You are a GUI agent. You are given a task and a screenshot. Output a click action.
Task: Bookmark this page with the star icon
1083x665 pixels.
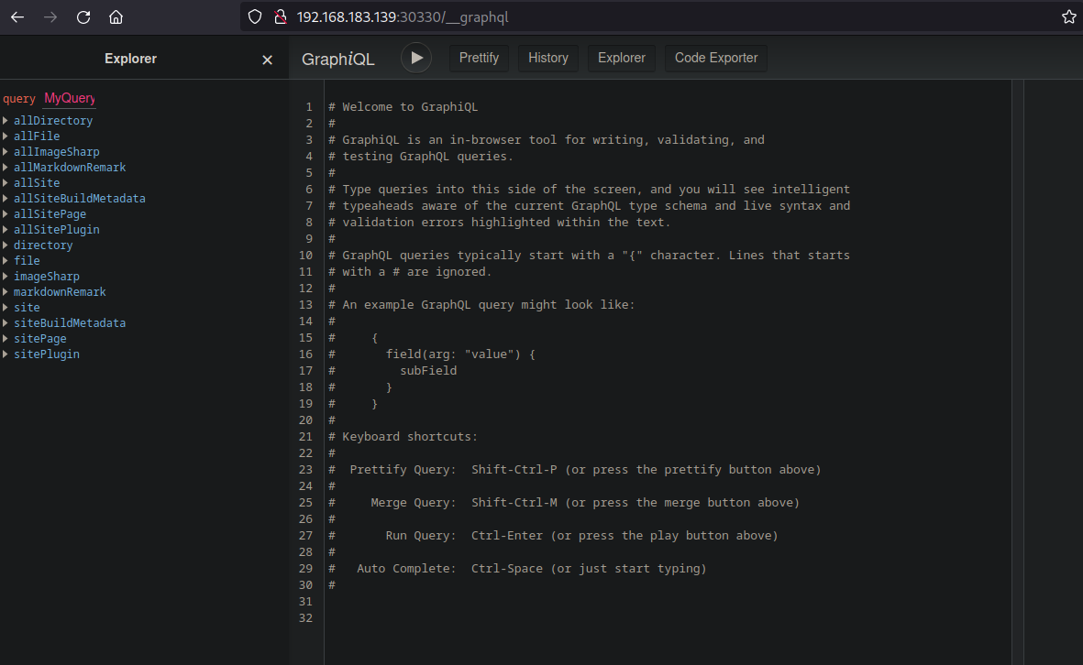coord(1068,17)
